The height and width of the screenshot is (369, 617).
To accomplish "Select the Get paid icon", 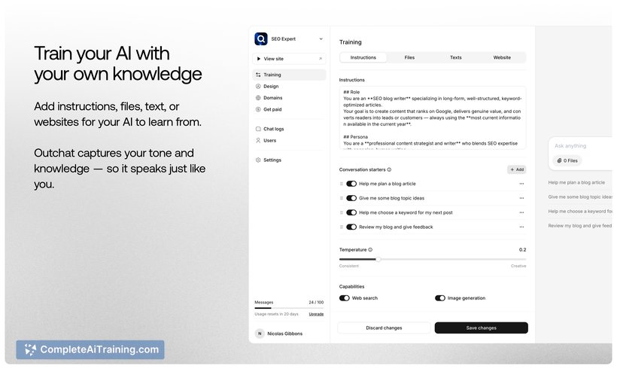I will coord(258,109).
